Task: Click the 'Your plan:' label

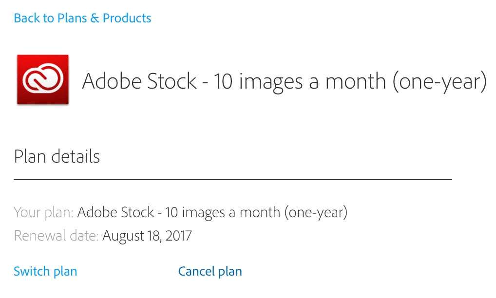Action: tap(43, 213)
